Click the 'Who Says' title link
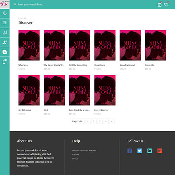 coord(23,65)
